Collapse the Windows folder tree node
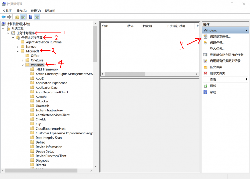Image resolution: width=250 pixels, height=179 pixels. [23, 65]
